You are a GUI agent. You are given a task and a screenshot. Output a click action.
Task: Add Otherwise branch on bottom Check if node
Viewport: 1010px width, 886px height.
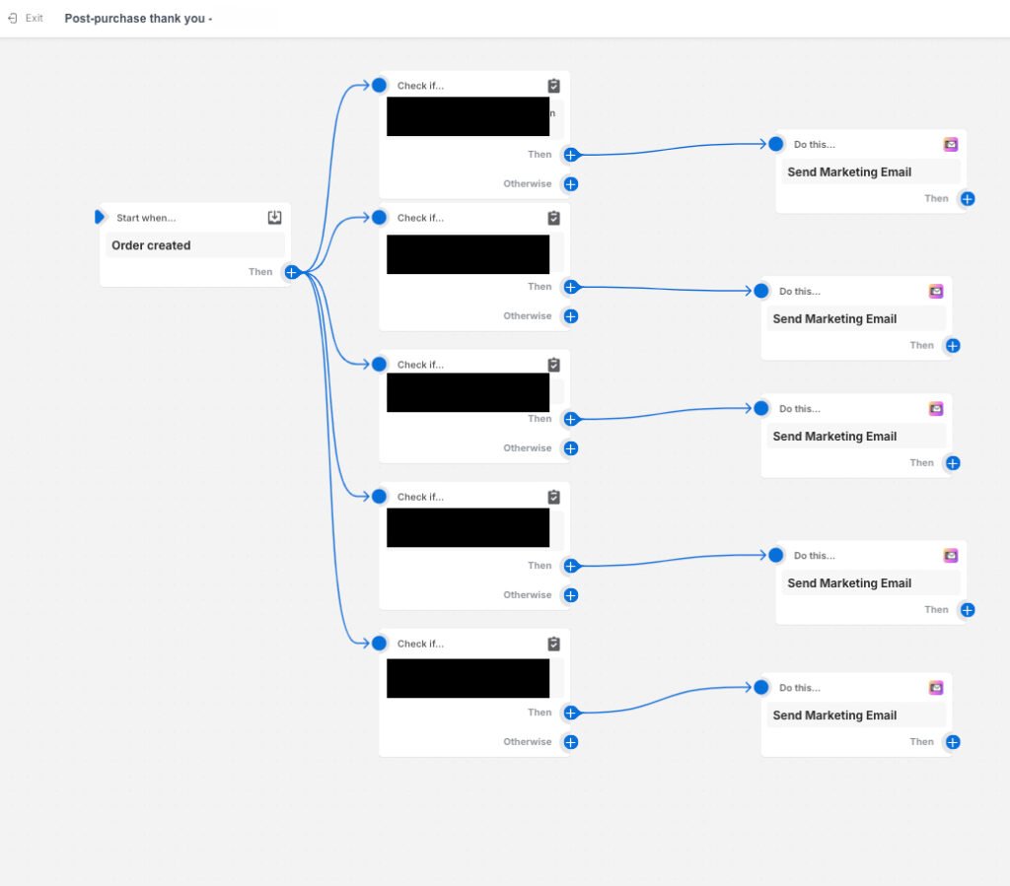point(571,742)
